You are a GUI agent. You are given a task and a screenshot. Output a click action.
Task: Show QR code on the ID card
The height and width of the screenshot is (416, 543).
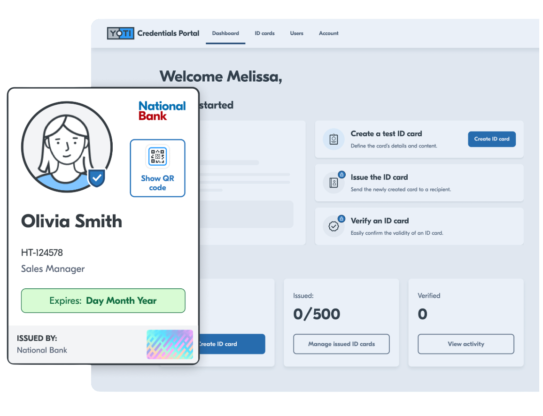tap(157, 168)
